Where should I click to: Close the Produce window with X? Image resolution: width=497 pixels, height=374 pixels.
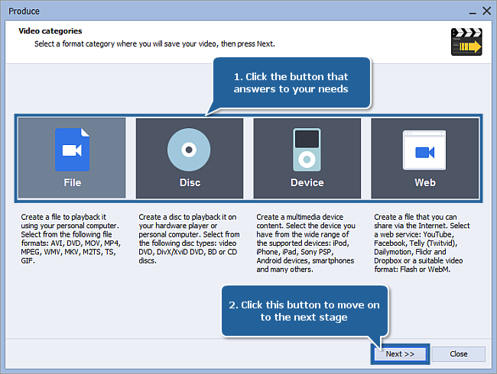click(486, 11)
